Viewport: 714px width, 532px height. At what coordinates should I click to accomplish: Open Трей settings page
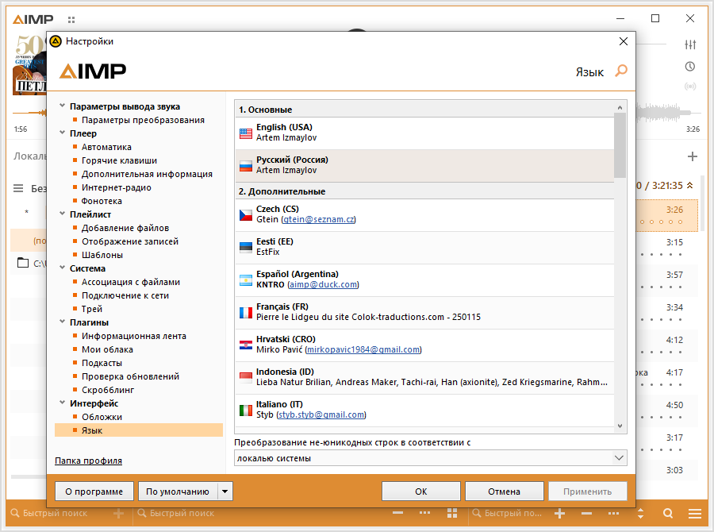point(91,309)
